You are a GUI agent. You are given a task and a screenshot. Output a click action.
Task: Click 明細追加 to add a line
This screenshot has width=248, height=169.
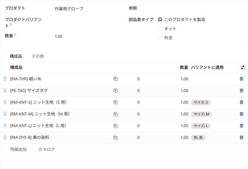pyautogui.click(x=18, y=149)
